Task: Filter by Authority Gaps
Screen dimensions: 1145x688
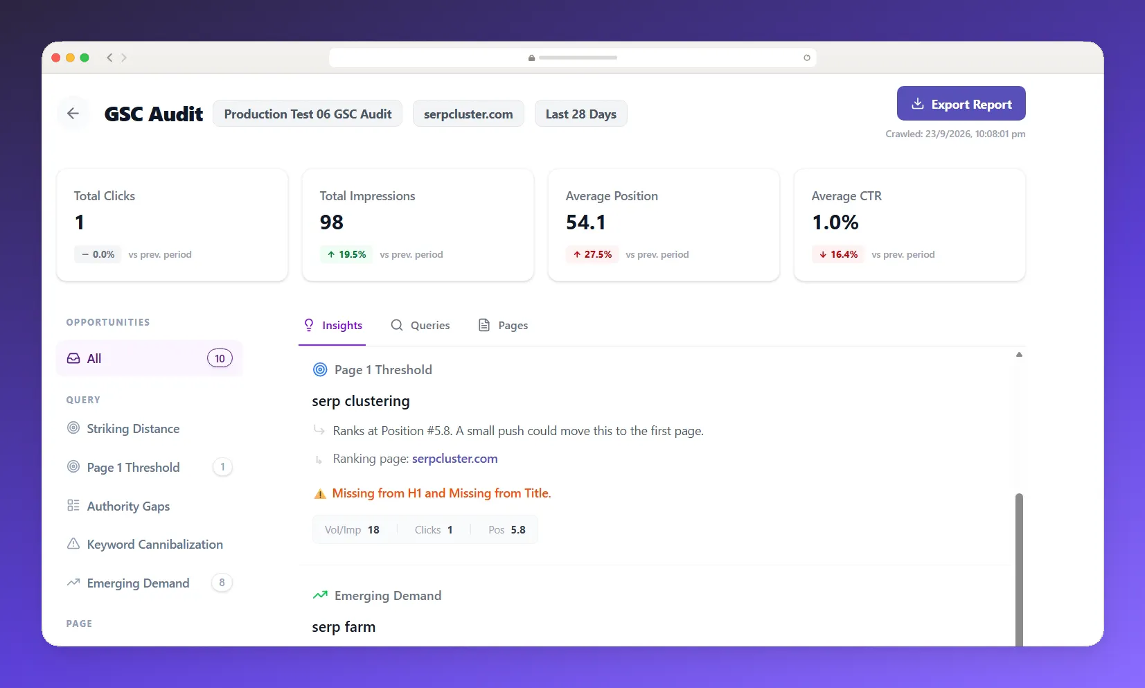Action: (150, 506)
